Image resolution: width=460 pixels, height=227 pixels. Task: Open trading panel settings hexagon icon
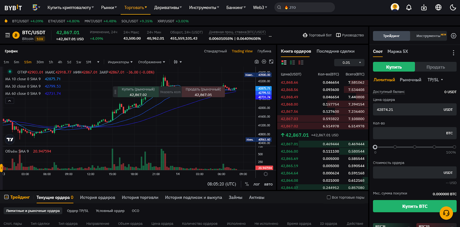coord(453,36)
